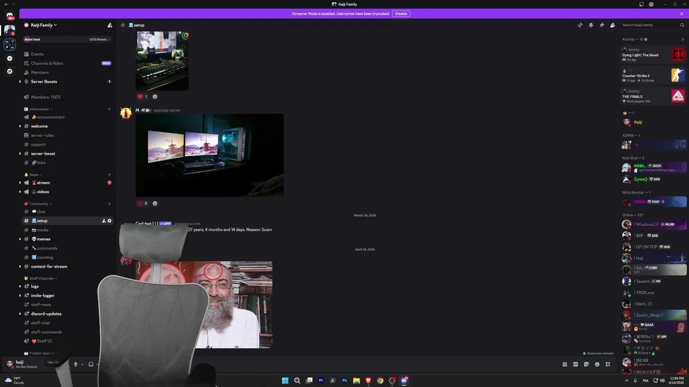Open the Boost Goal 3/33 Boosts chevron
689x387 pixels.
[x=109, y=39]
